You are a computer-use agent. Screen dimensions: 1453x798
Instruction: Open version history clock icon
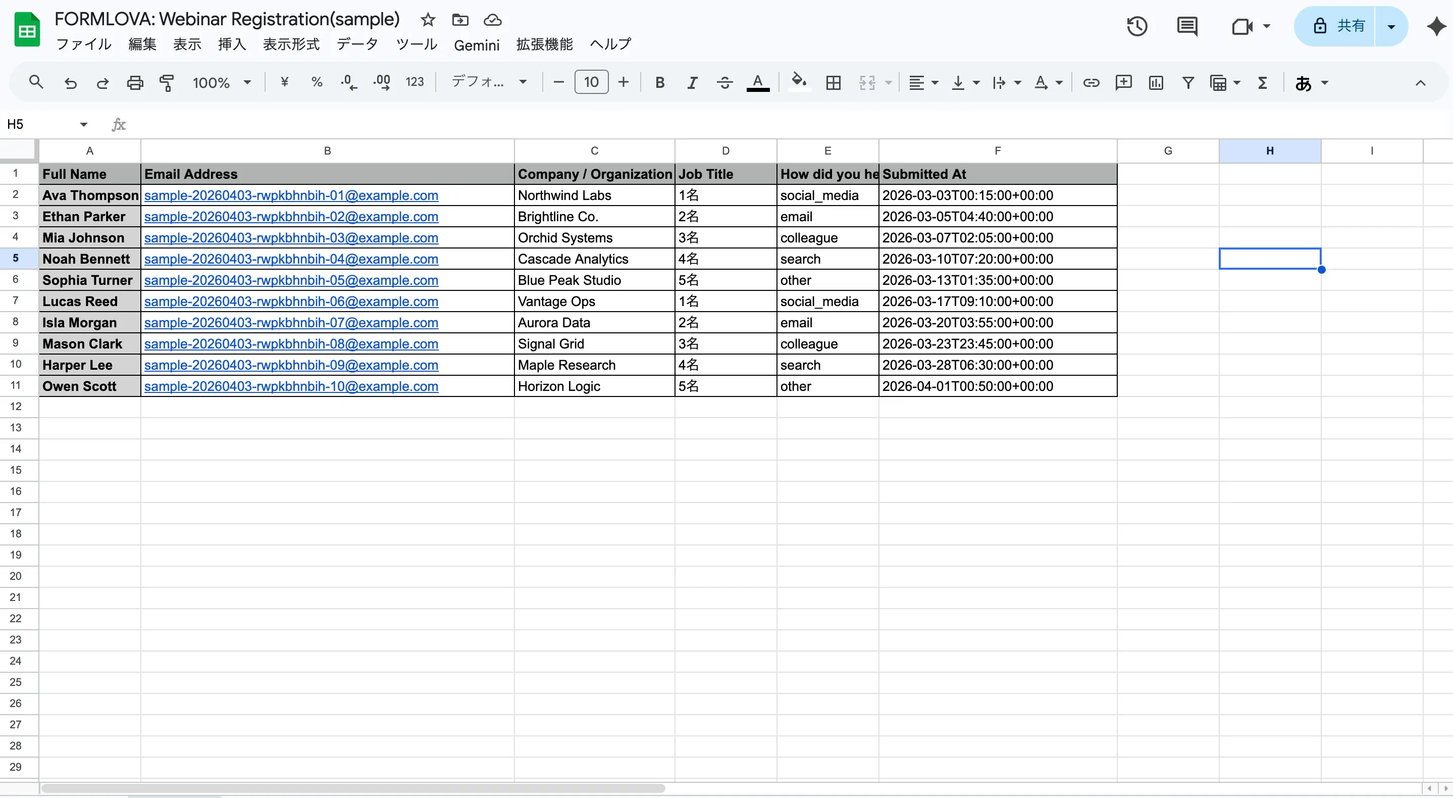click(1136, 26)
